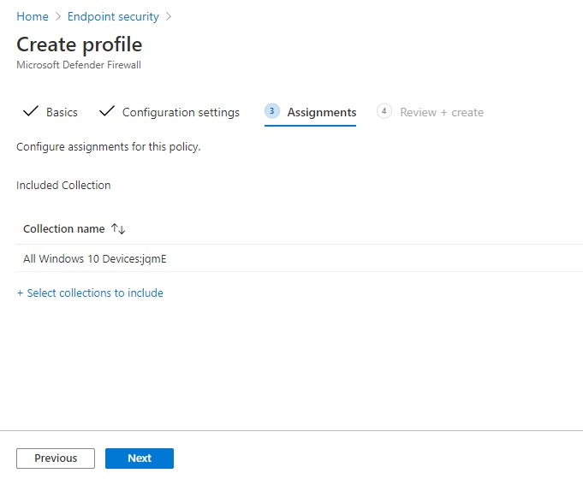The height and width of the screenshot is (485, 583).
Task: Click the chevron after Home breadcrumb
Action: click(58, 16)
